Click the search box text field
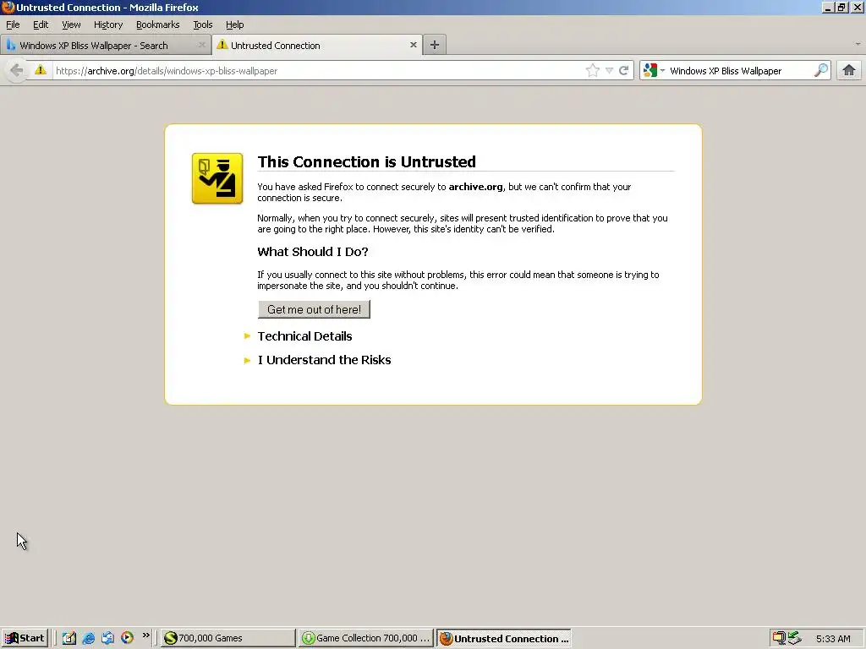This screenshot has height=649, width=866. 739,71
